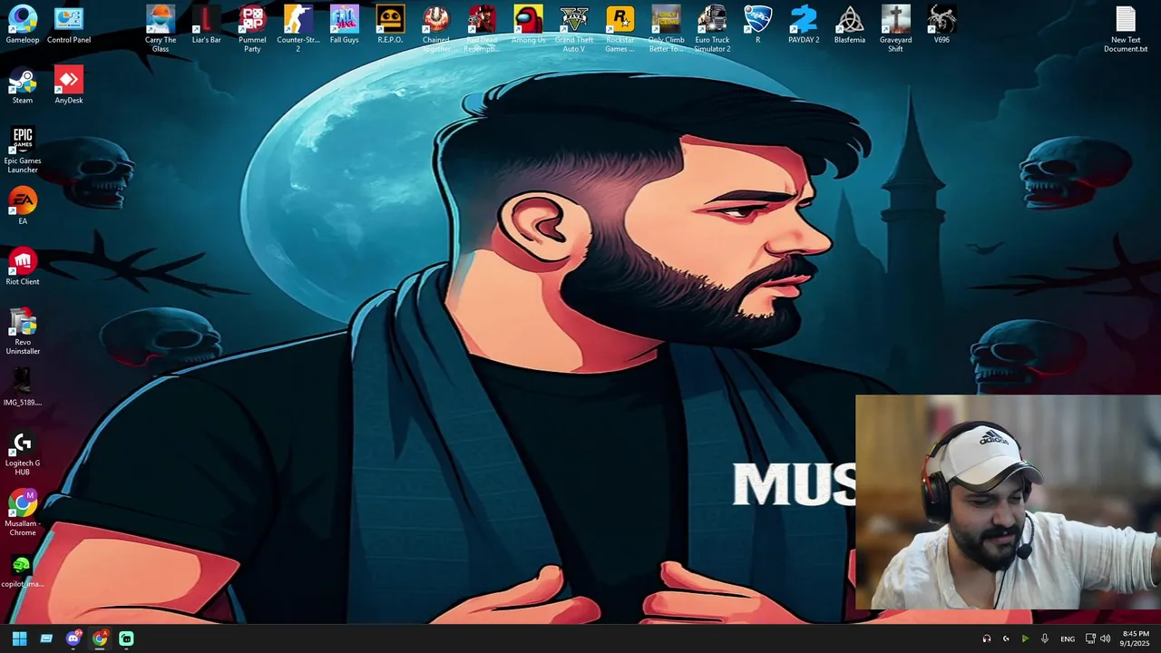Select the V696 desktop icon
Screen dimensions: 1161x653
coord(941,24)
